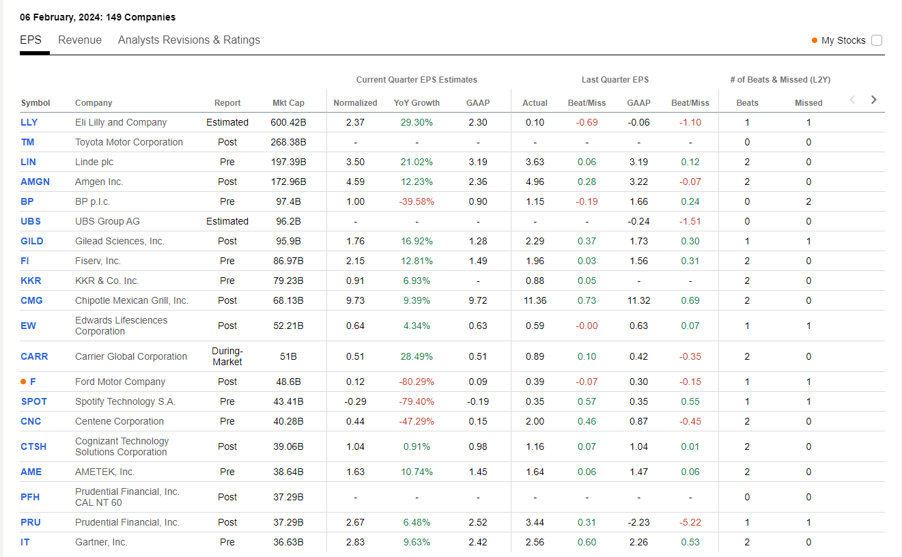Click the Missed column header
The image size is (902, 557).
point(808,103)
